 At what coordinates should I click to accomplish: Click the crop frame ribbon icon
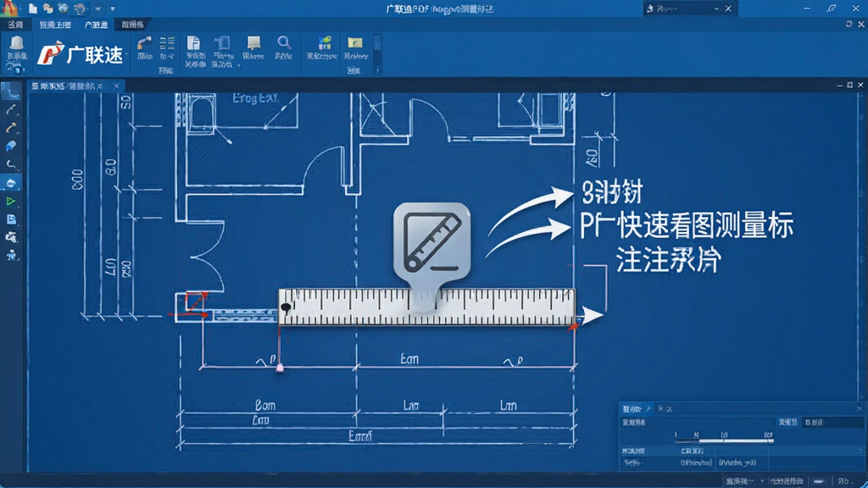pos(223,43)
